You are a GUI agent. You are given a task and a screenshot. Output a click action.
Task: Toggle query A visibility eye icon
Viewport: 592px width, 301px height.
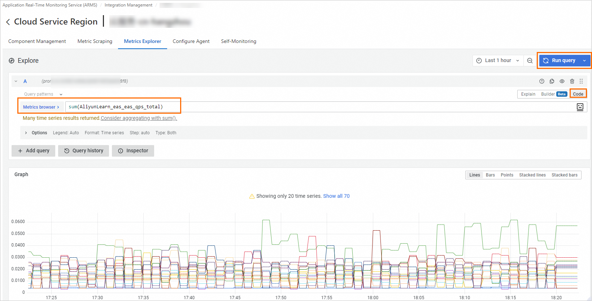click(562, 81)
